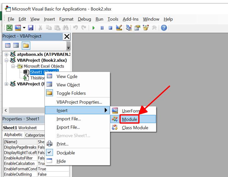
Task: Click the Undo toolbar icon
Action: point(75,27)
